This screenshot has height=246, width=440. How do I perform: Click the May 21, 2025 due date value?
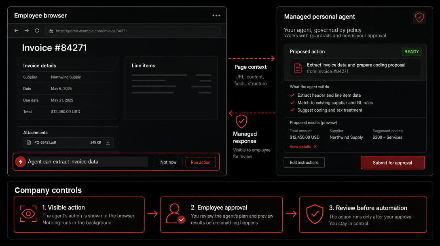tap(62, 100)
